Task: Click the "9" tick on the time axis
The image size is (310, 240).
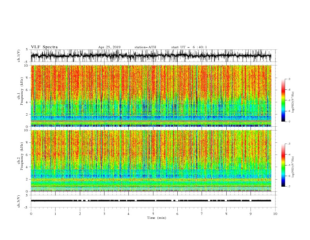Action: (x=251, y=214)
